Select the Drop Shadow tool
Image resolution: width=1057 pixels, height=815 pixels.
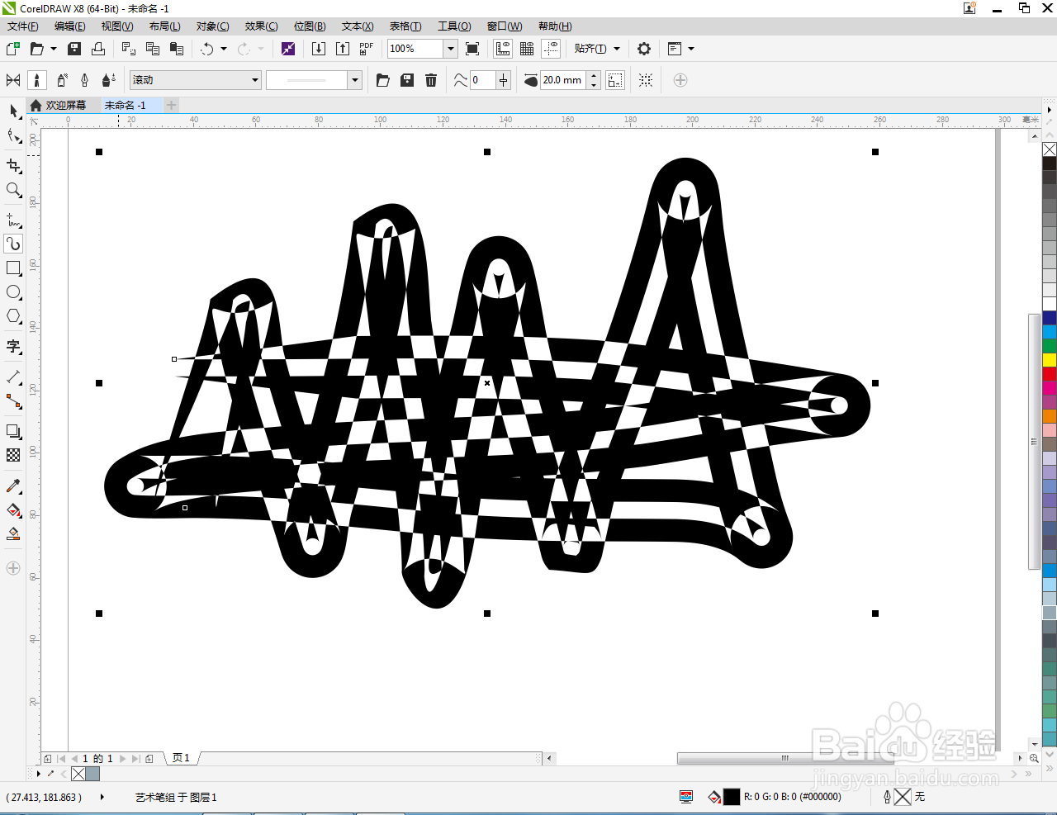(x=13, y=431)
